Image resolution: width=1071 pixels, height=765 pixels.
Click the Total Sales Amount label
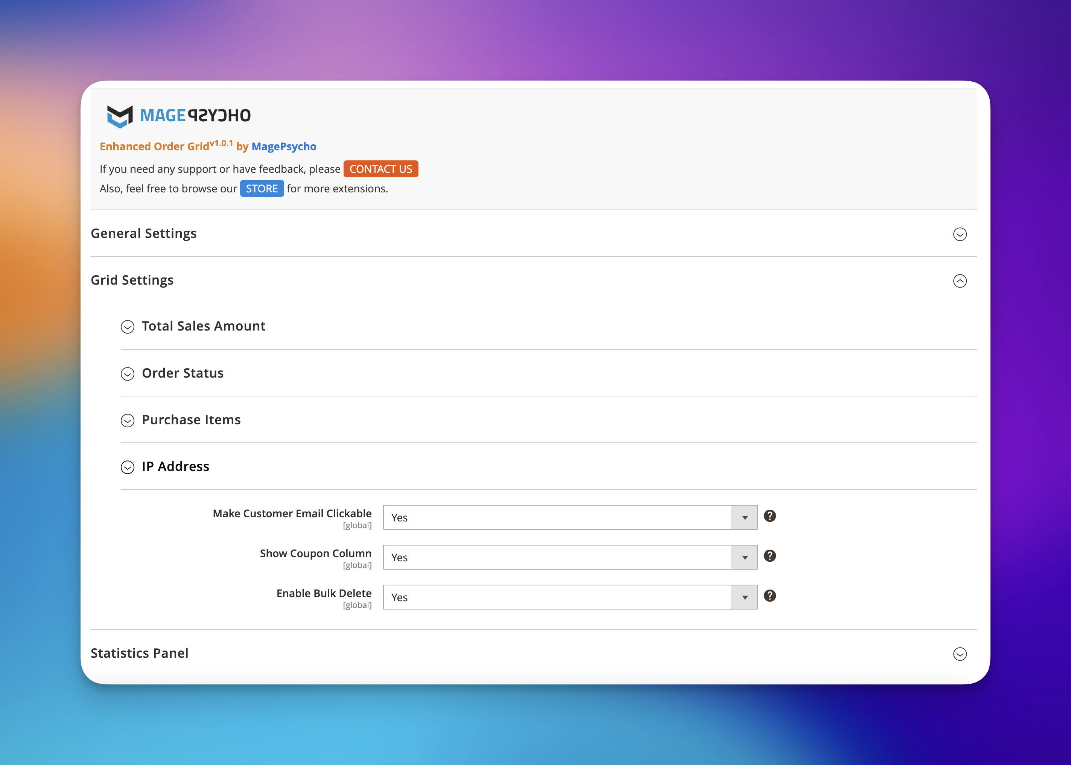tap(203, 326)
